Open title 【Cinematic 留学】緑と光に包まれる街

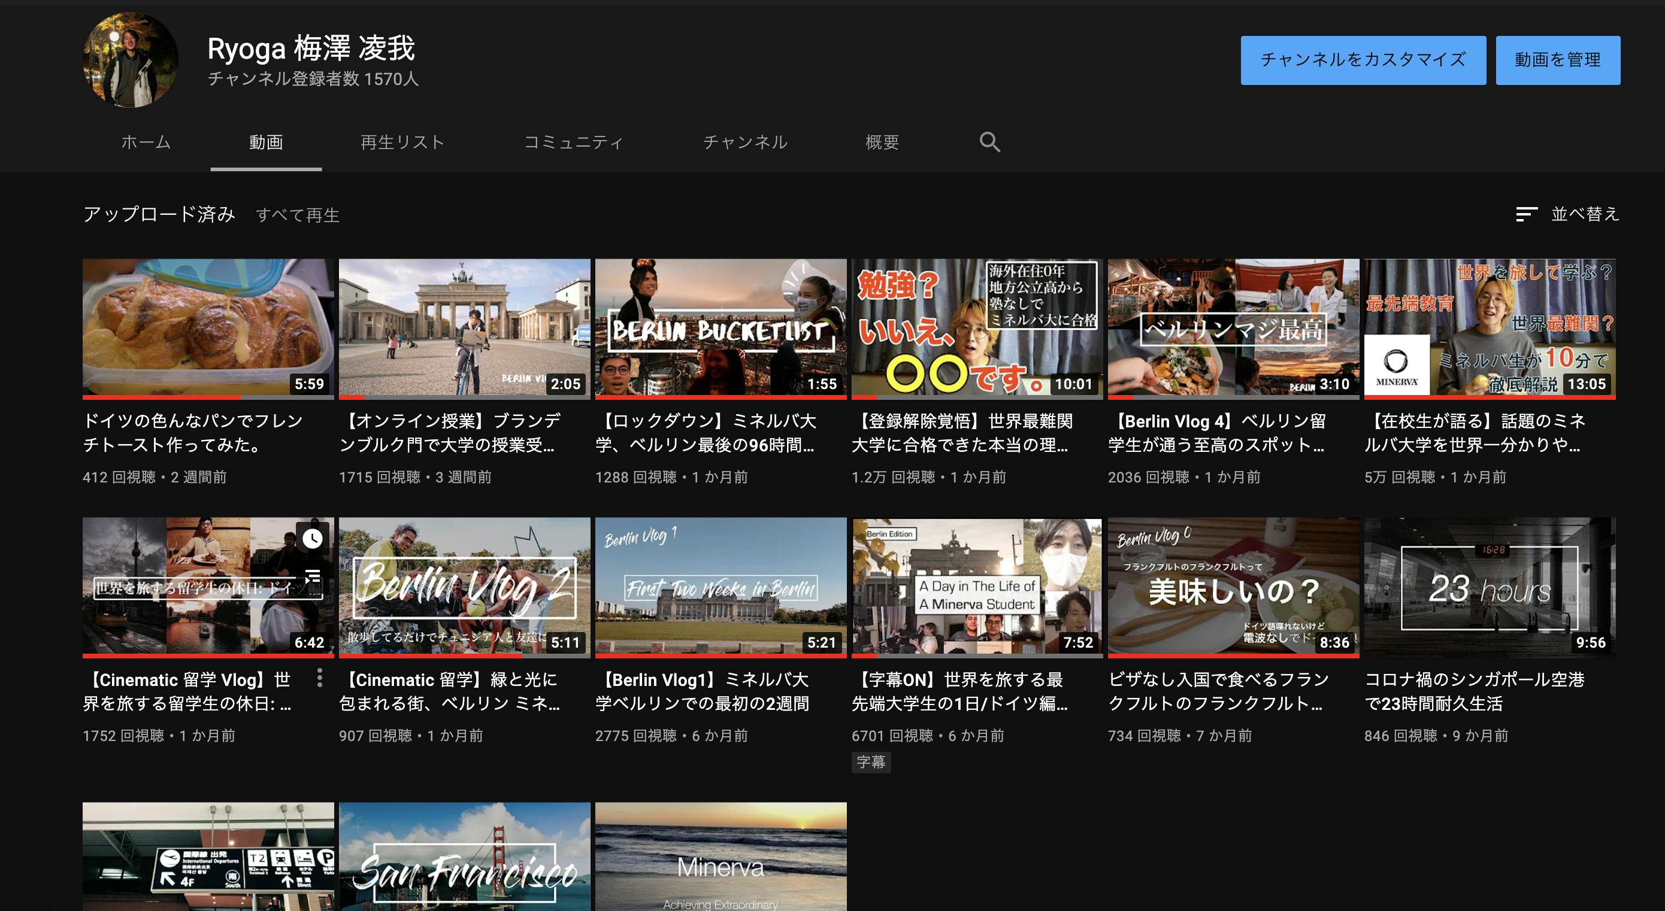pyautogui.click(x=449, y=691)
